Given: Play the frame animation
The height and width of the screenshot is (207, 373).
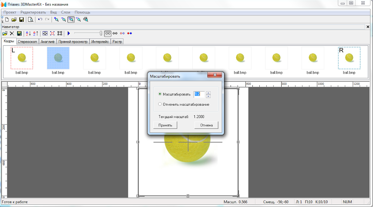Looking at the screenshot, I should [x=69, y=33].
